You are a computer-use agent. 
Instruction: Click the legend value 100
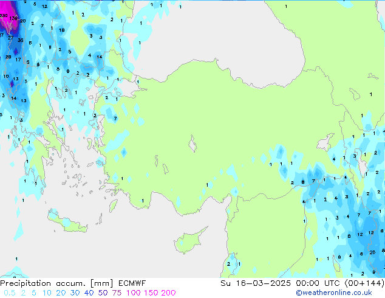[134, 293]
